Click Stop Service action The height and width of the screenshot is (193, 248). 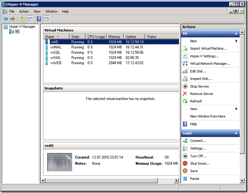click(199, 86)
